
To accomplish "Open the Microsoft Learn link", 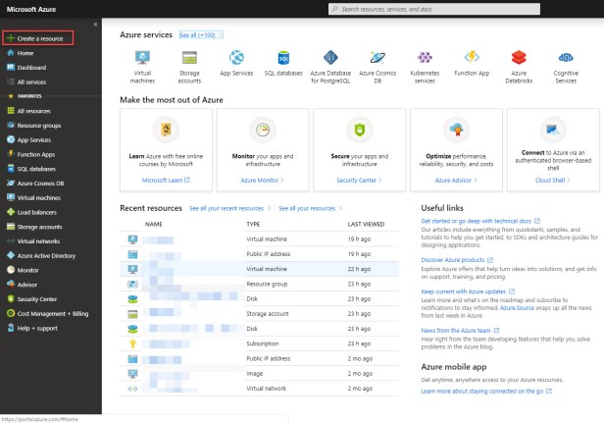I will pos(163,181).
